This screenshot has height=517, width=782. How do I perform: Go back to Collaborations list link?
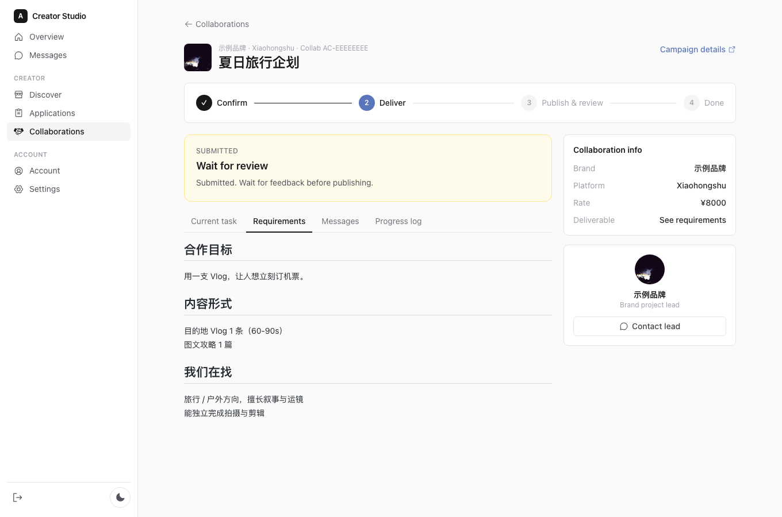point(217,24)
